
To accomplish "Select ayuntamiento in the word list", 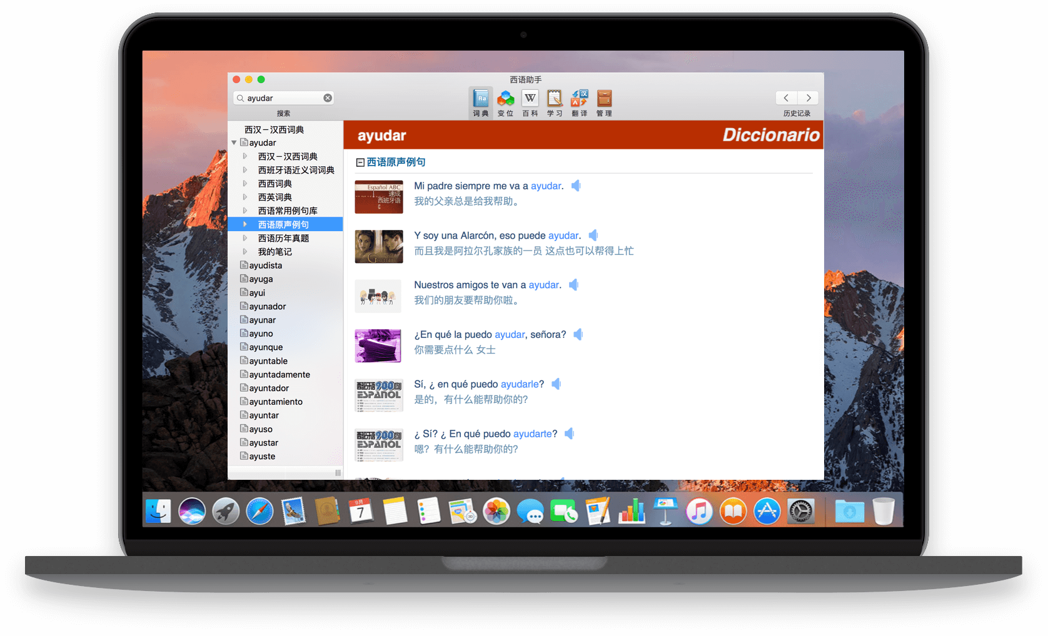I will click(x=276, y=402).
